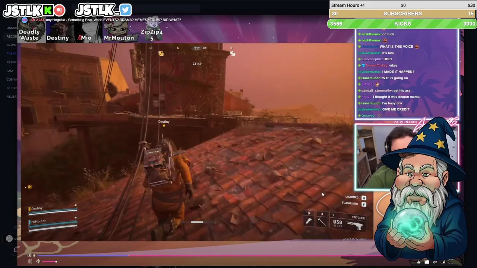Open FAQ in the left sidebar

pos(9,71)
